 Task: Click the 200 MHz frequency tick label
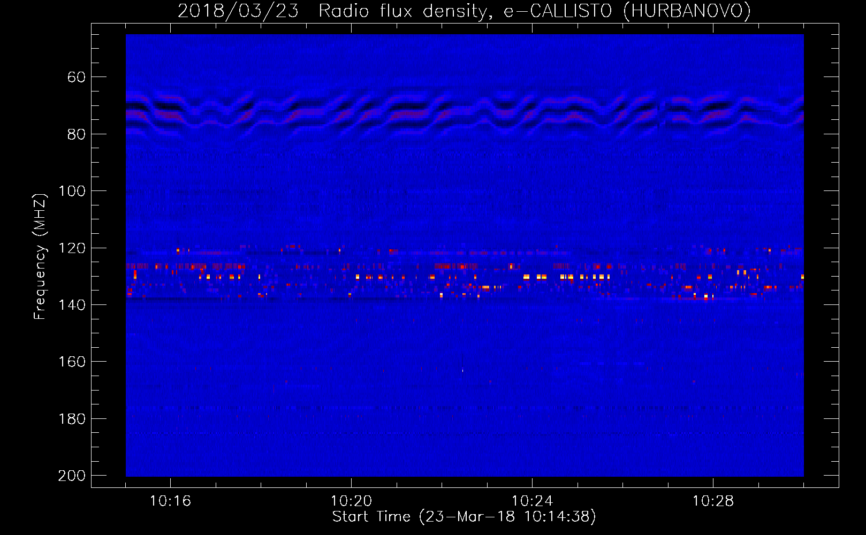pos(72,476)
